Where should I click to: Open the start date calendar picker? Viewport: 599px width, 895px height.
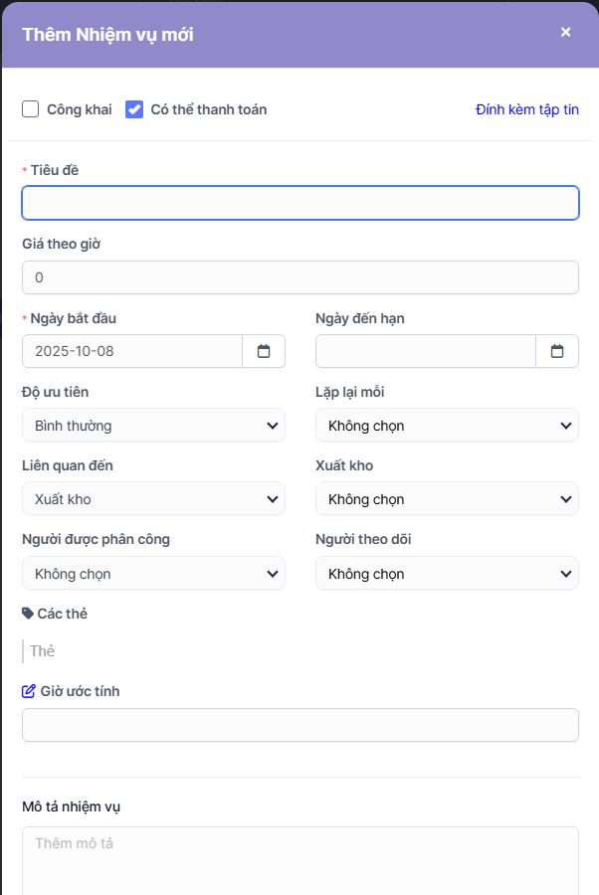pos(264,351)
